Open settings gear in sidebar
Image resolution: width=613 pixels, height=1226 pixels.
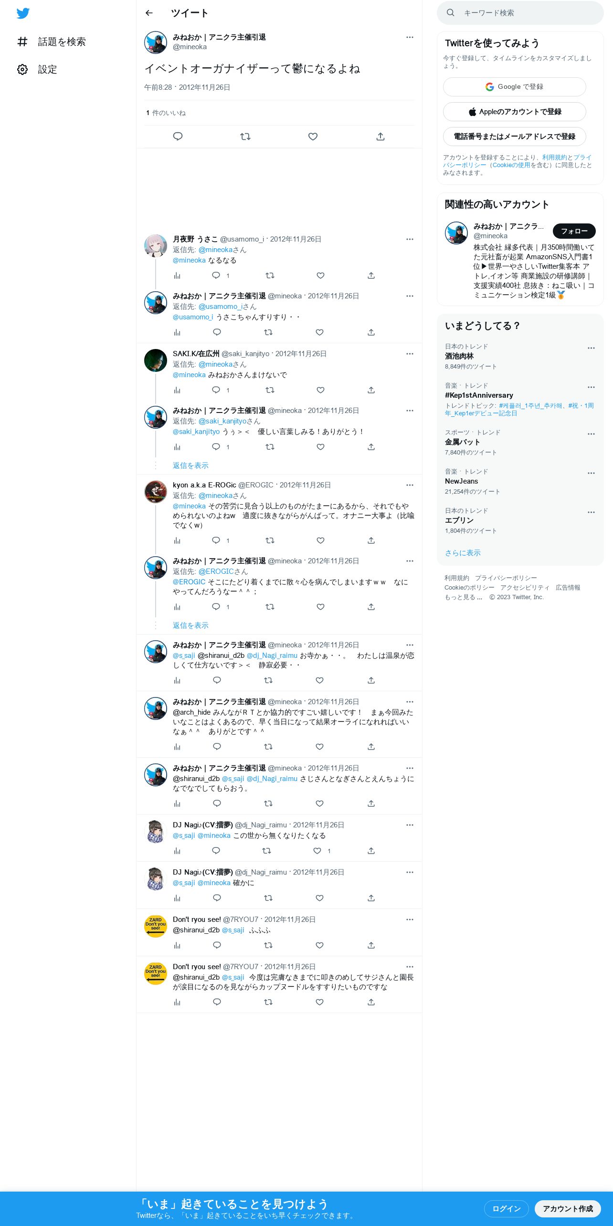(x=22, y=69)
